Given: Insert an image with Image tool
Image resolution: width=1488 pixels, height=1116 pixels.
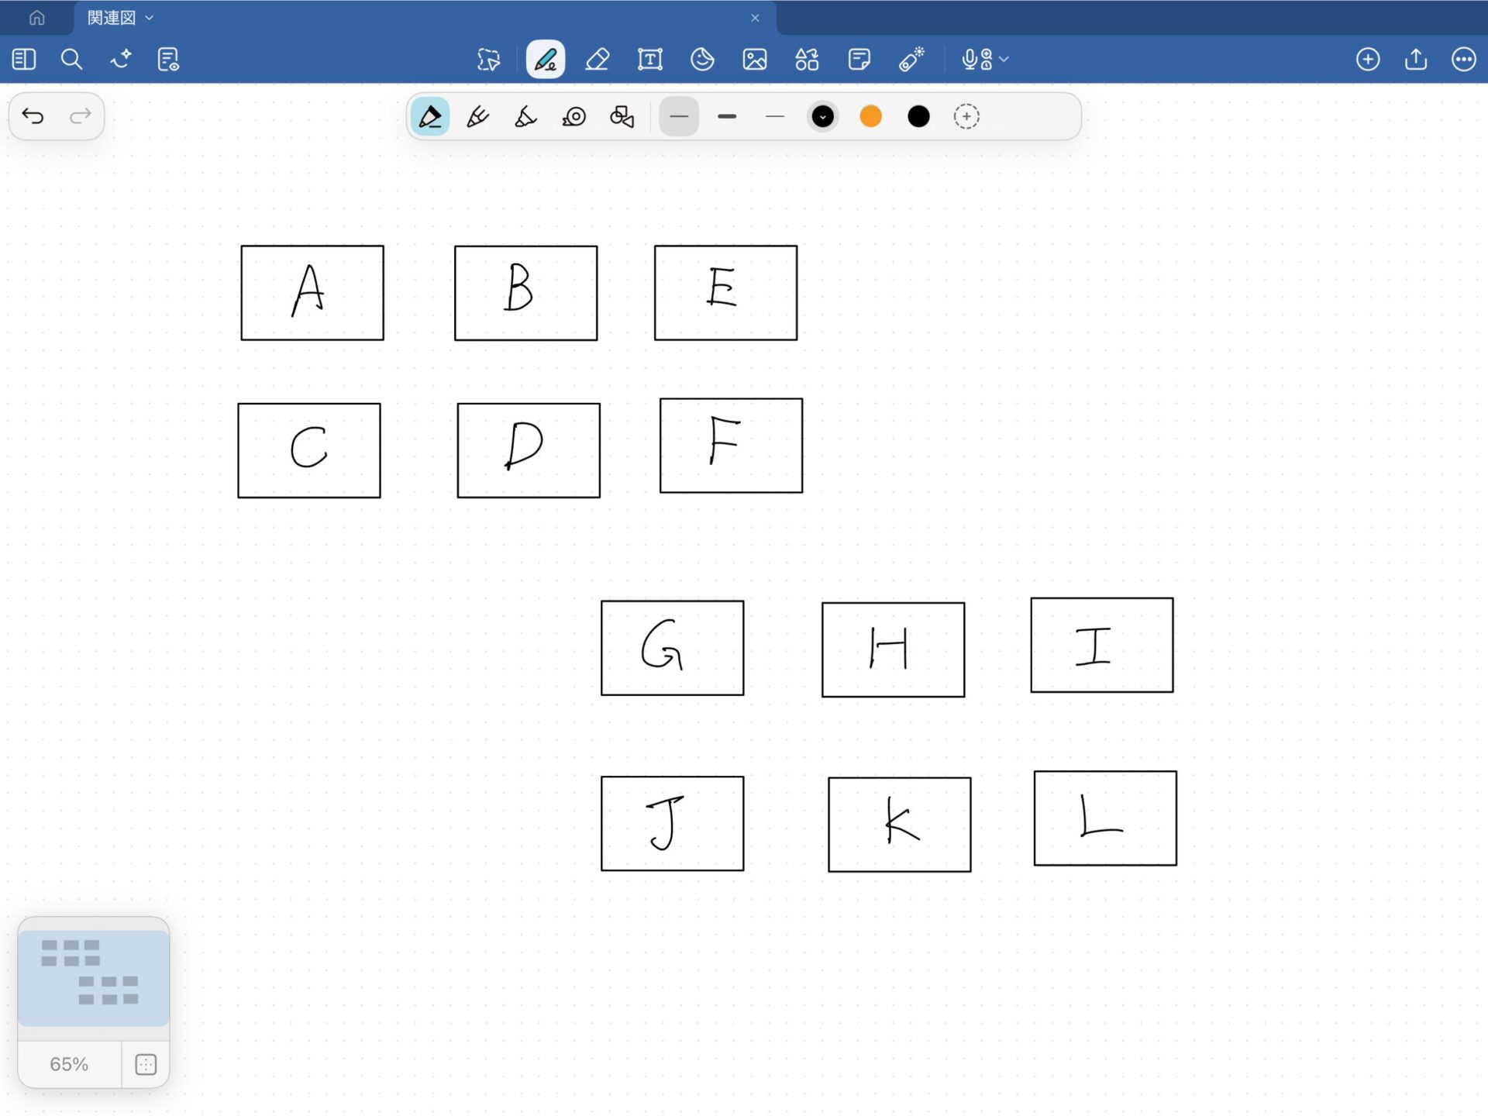Looking at the screenshot, I should pyautogui.click(x=754, y=60).
